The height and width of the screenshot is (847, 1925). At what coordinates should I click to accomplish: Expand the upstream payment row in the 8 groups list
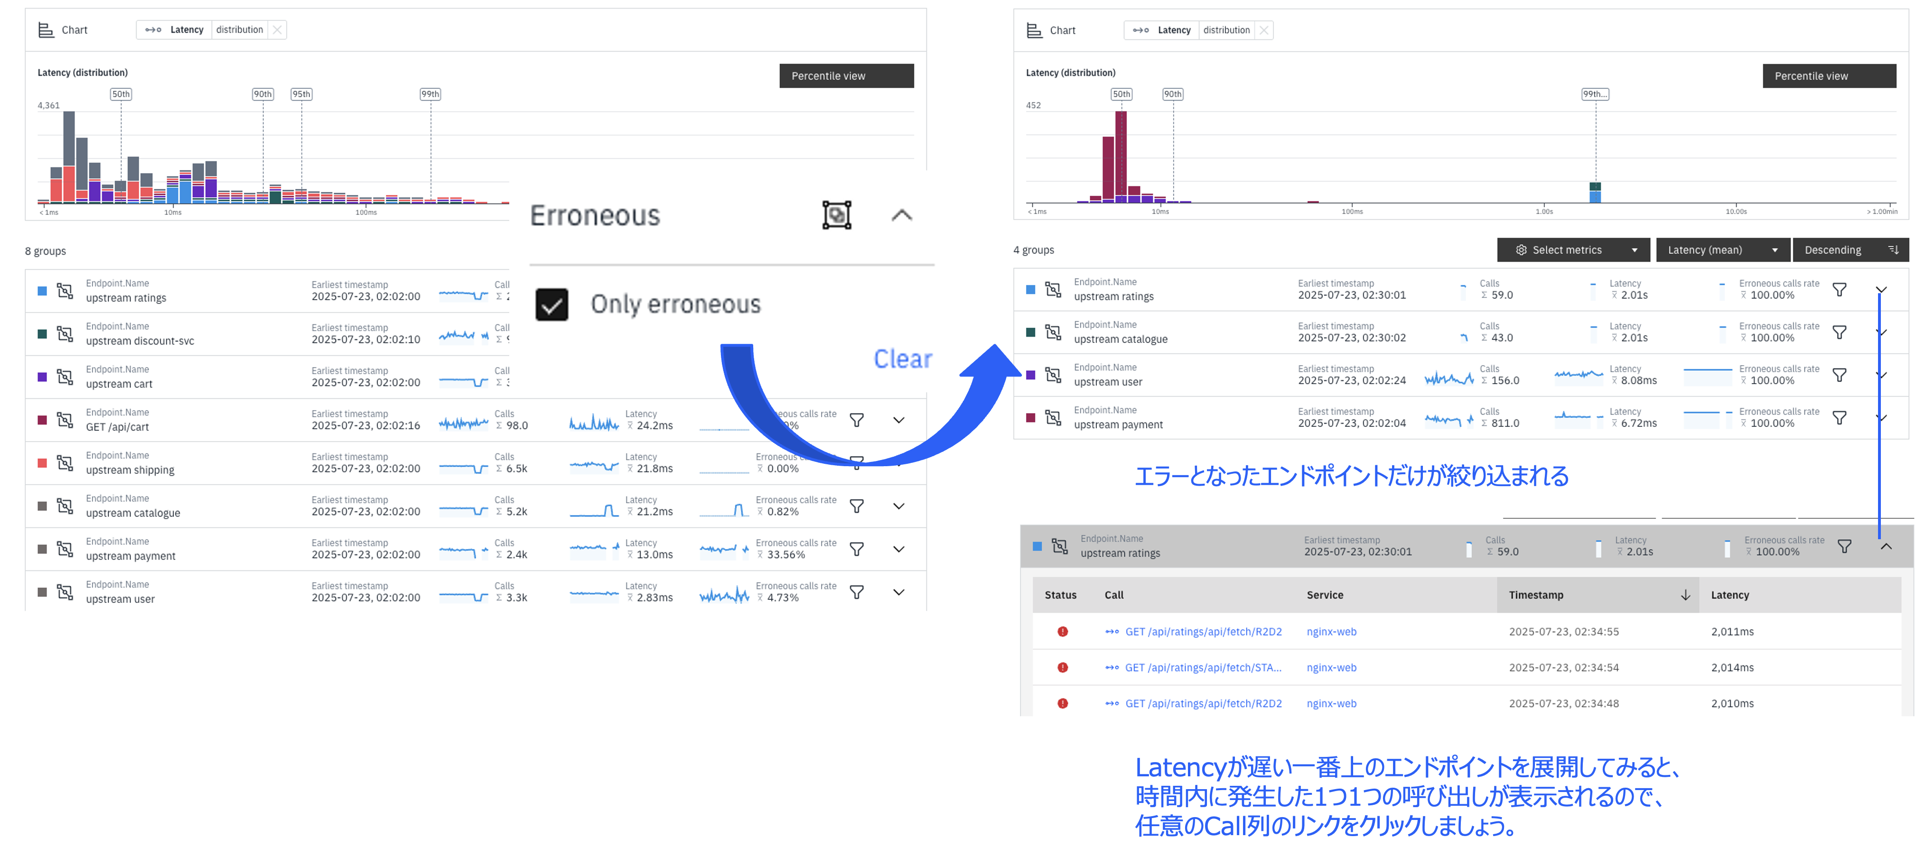tap(898, 550)
